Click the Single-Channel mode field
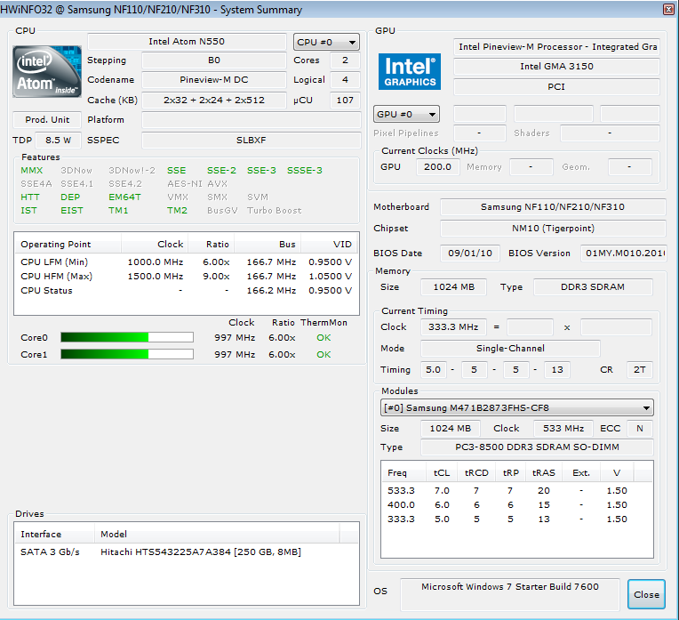Image resolution: width=679 pixels, height=620 pixels. (x=510, y=348)
